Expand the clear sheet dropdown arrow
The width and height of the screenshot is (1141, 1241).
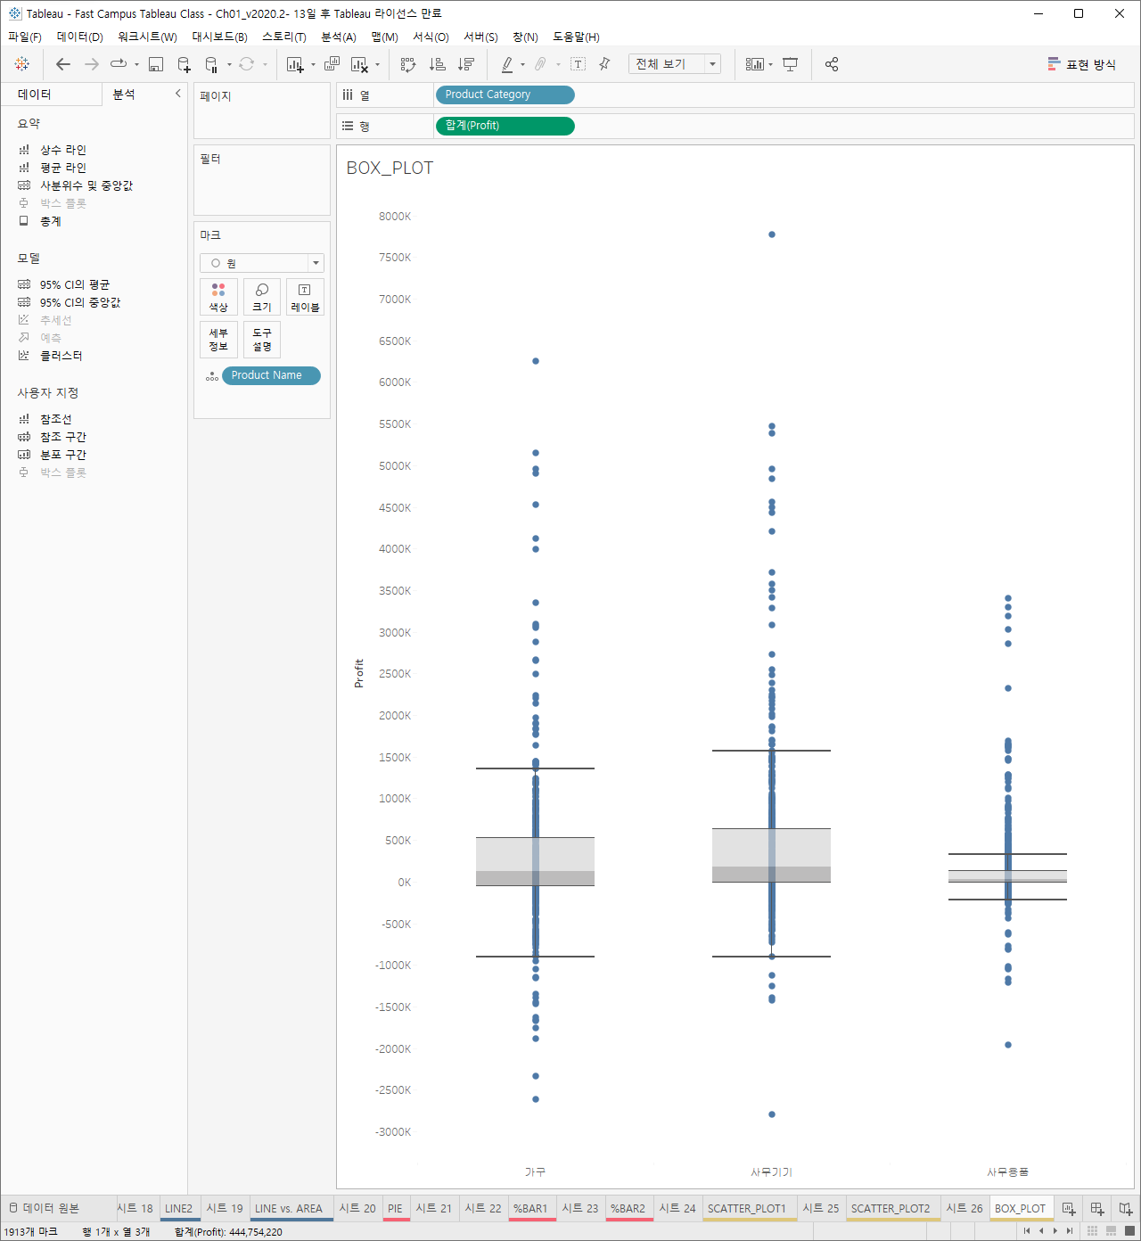click(x=377, y=64)
